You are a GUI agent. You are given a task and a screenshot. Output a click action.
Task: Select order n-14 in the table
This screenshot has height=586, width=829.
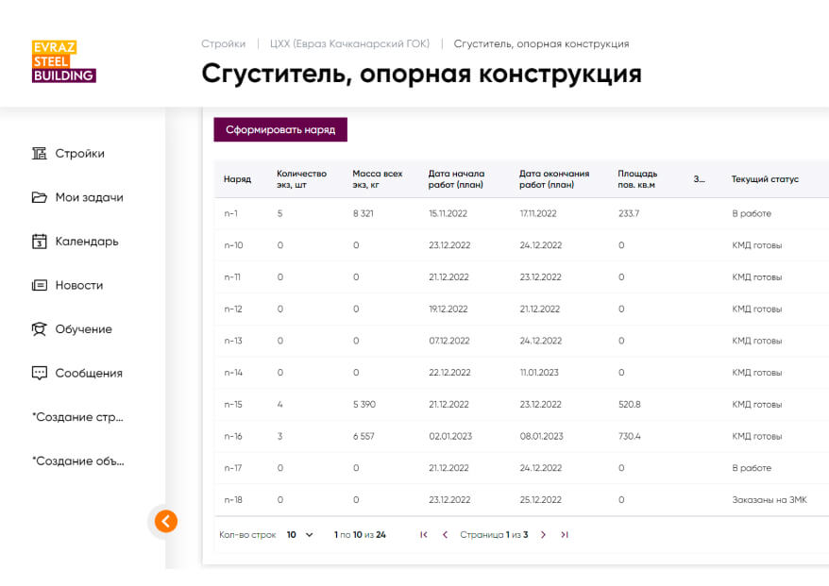pos(233,373)
